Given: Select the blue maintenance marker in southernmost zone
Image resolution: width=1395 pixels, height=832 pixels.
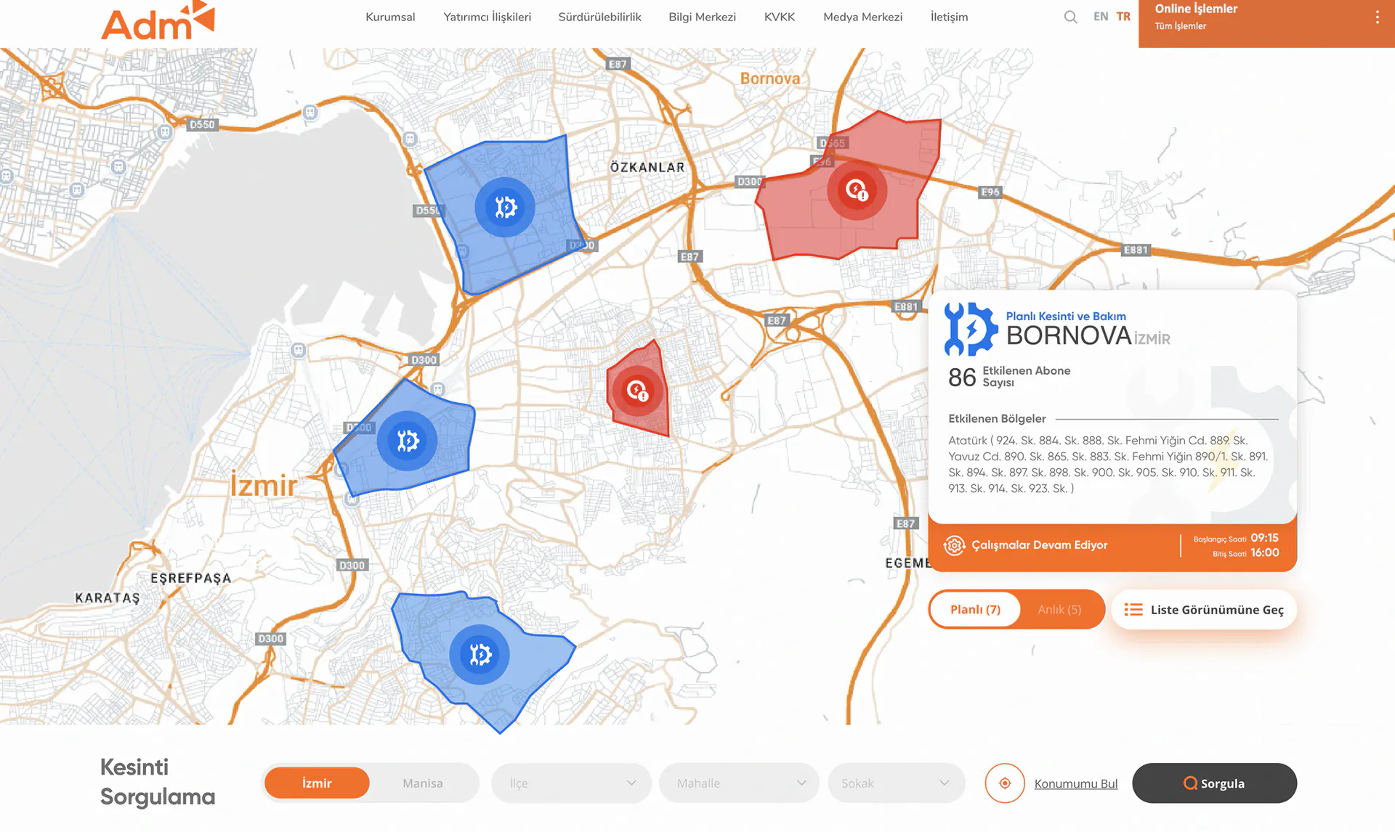Looking at the screenshot, I should 480,654.
